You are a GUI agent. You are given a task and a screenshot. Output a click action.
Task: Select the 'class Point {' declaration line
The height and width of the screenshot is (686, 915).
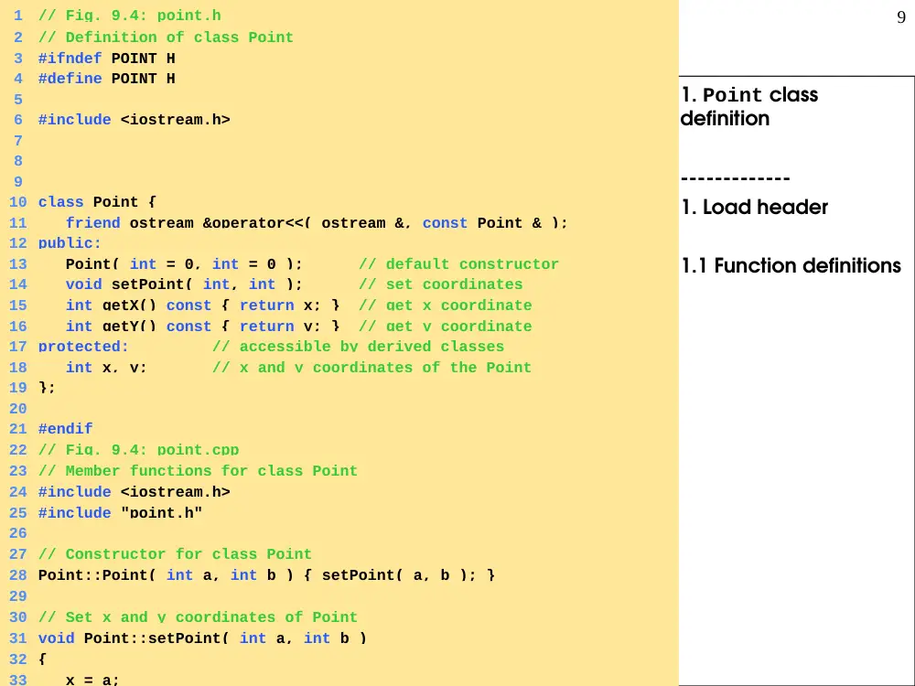98,202
